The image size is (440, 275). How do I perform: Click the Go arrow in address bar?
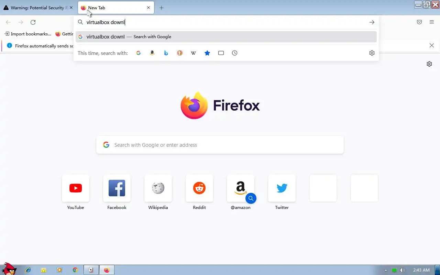coord(372,22)
